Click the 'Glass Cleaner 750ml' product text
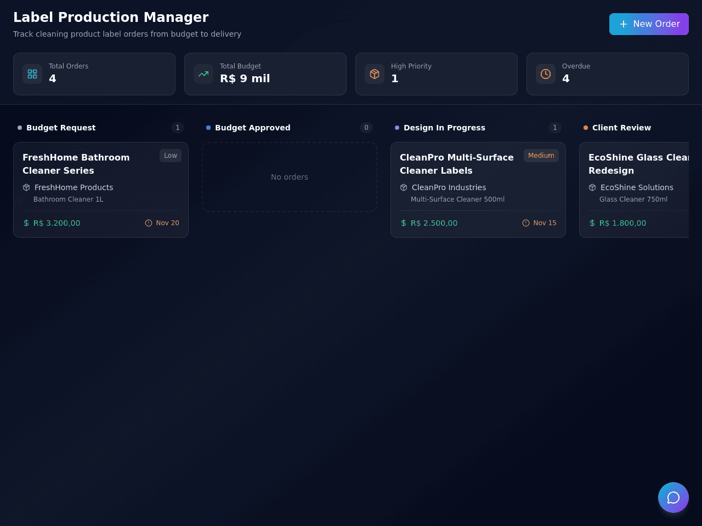702x526 pixels. click(633, 199)
